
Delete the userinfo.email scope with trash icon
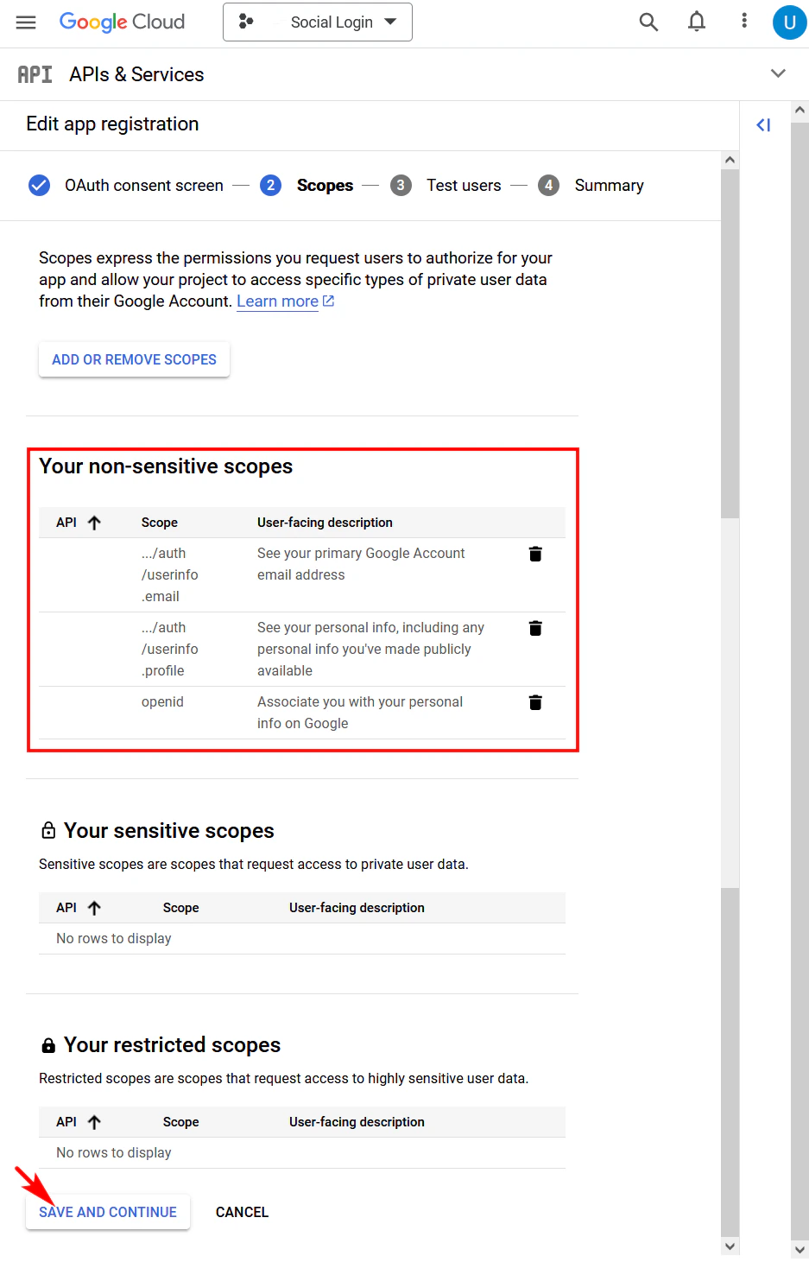coord(535,554)
